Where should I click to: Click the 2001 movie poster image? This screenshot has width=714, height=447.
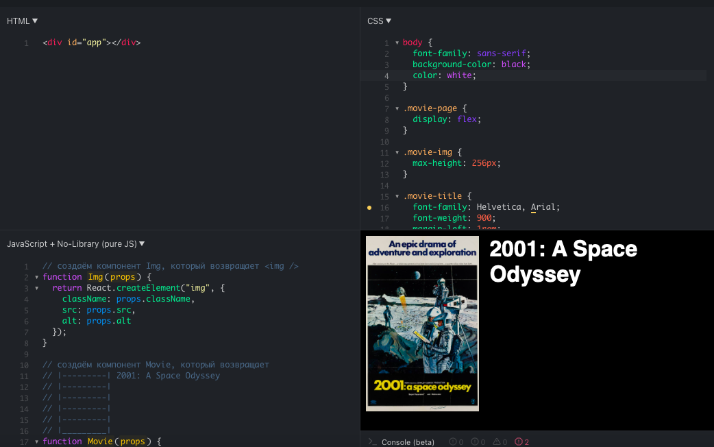point(422,324)
